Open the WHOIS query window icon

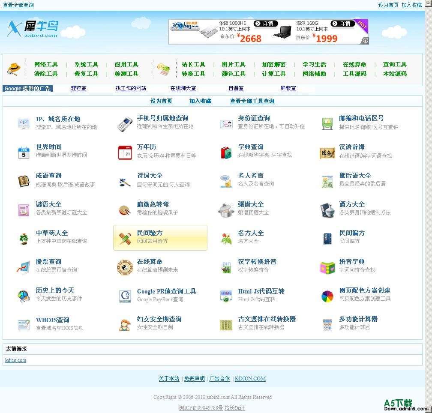click(24, 325)
